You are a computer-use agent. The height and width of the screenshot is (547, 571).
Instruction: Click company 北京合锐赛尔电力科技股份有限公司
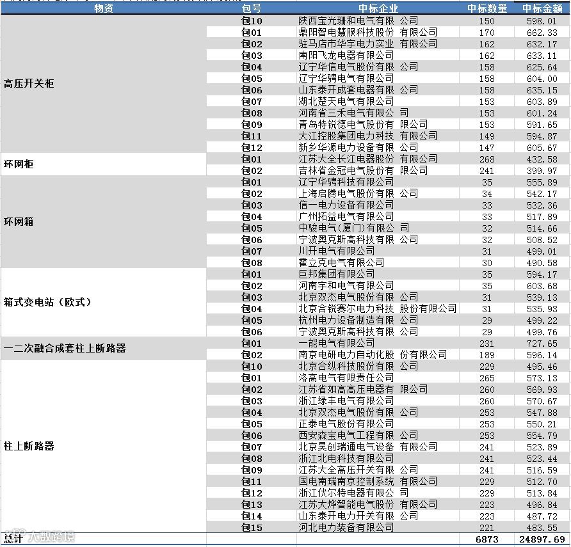pyautogui.click(x=378, y=309)
